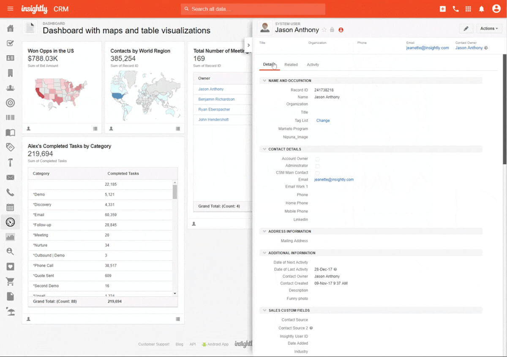Image resolution: width=507 pixels, height=357 pixels.
Task: Switch to the Related tab
Action: coord(291,65)
